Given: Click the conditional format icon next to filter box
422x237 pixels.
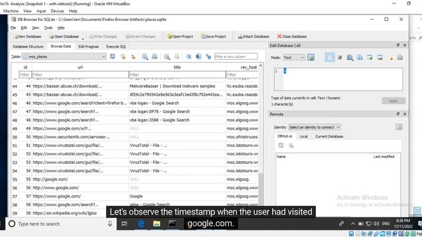Looking at the screenshot, I should click(x=208, y=57).
